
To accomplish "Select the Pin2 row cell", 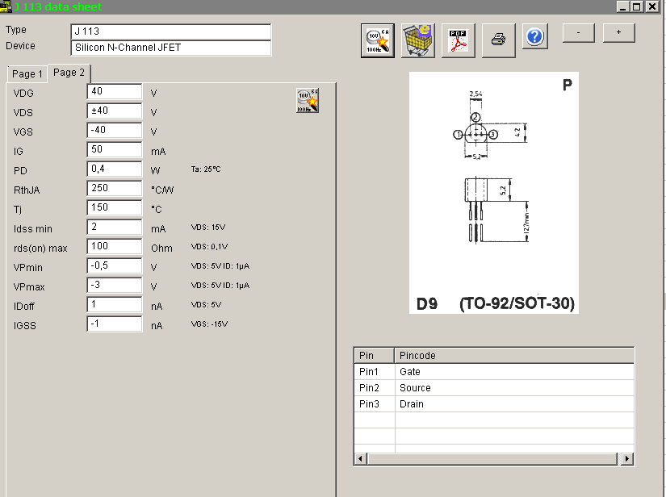I will (375, 388).
